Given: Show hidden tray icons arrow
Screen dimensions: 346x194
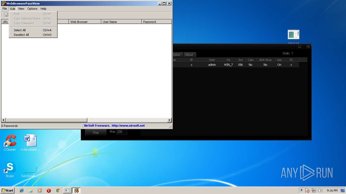Looking at the screenshot, I should tap(301, 190).
